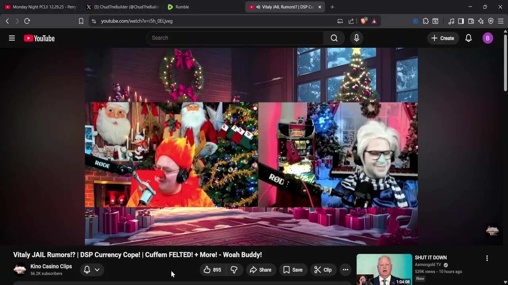
Task: Open the blue circular extension icon
Action: pos(416,21)
